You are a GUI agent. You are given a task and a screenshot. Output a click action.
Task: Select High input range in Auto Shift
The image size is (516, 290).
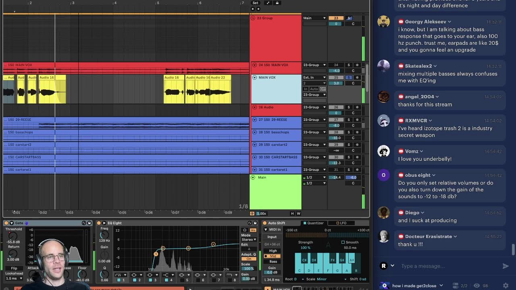tap(273, 251)
